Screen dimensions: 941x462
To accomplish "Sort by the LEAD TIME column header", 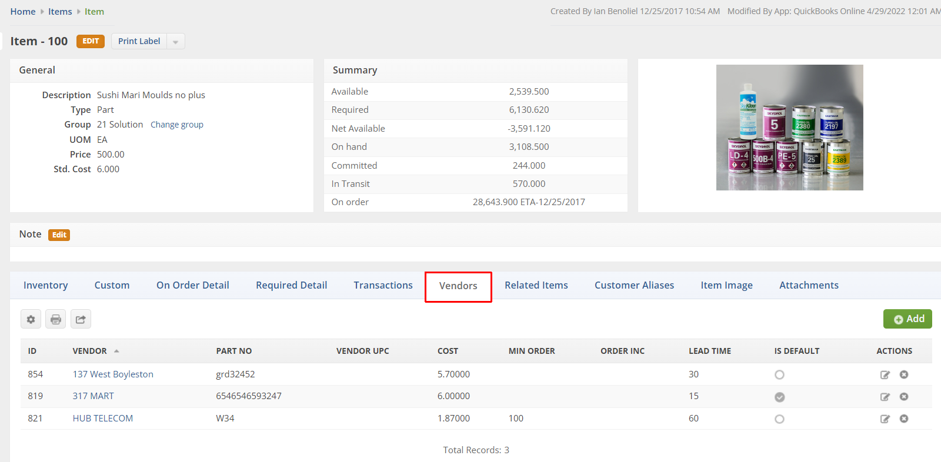I will pos(710,351).
